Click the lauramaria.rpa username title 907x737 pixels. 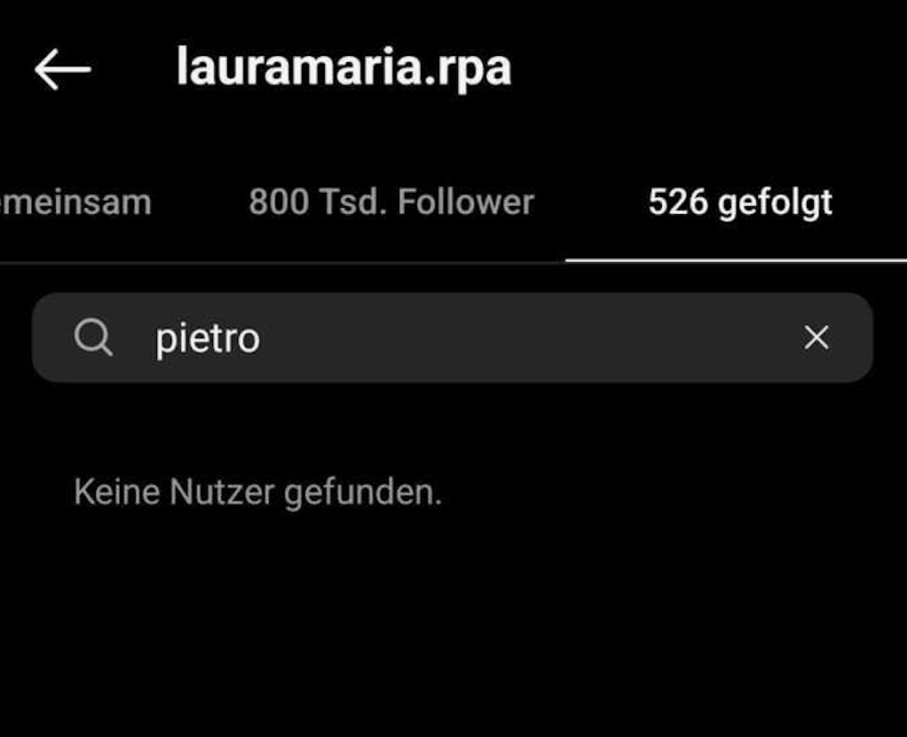click(344, 67)
